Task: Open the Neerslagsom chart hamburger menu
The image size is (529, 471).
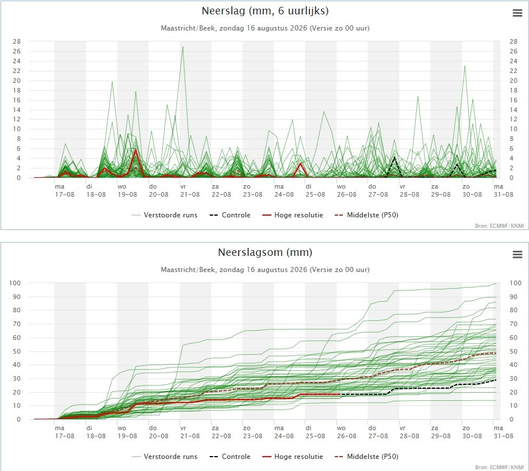Action: (517, 254)
